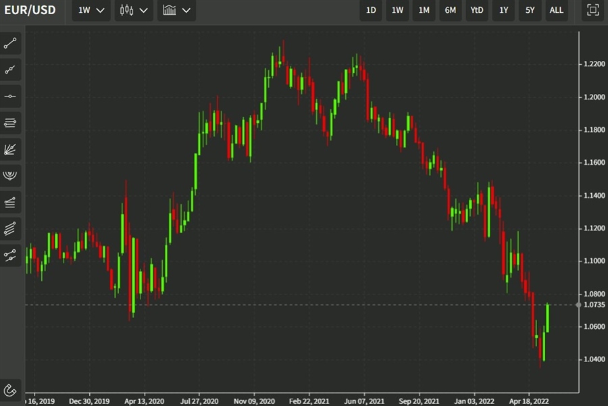Click the 1.0735 current price marker
The height and width of the screenshot is (406, 608).
click(x=592, y=305)
